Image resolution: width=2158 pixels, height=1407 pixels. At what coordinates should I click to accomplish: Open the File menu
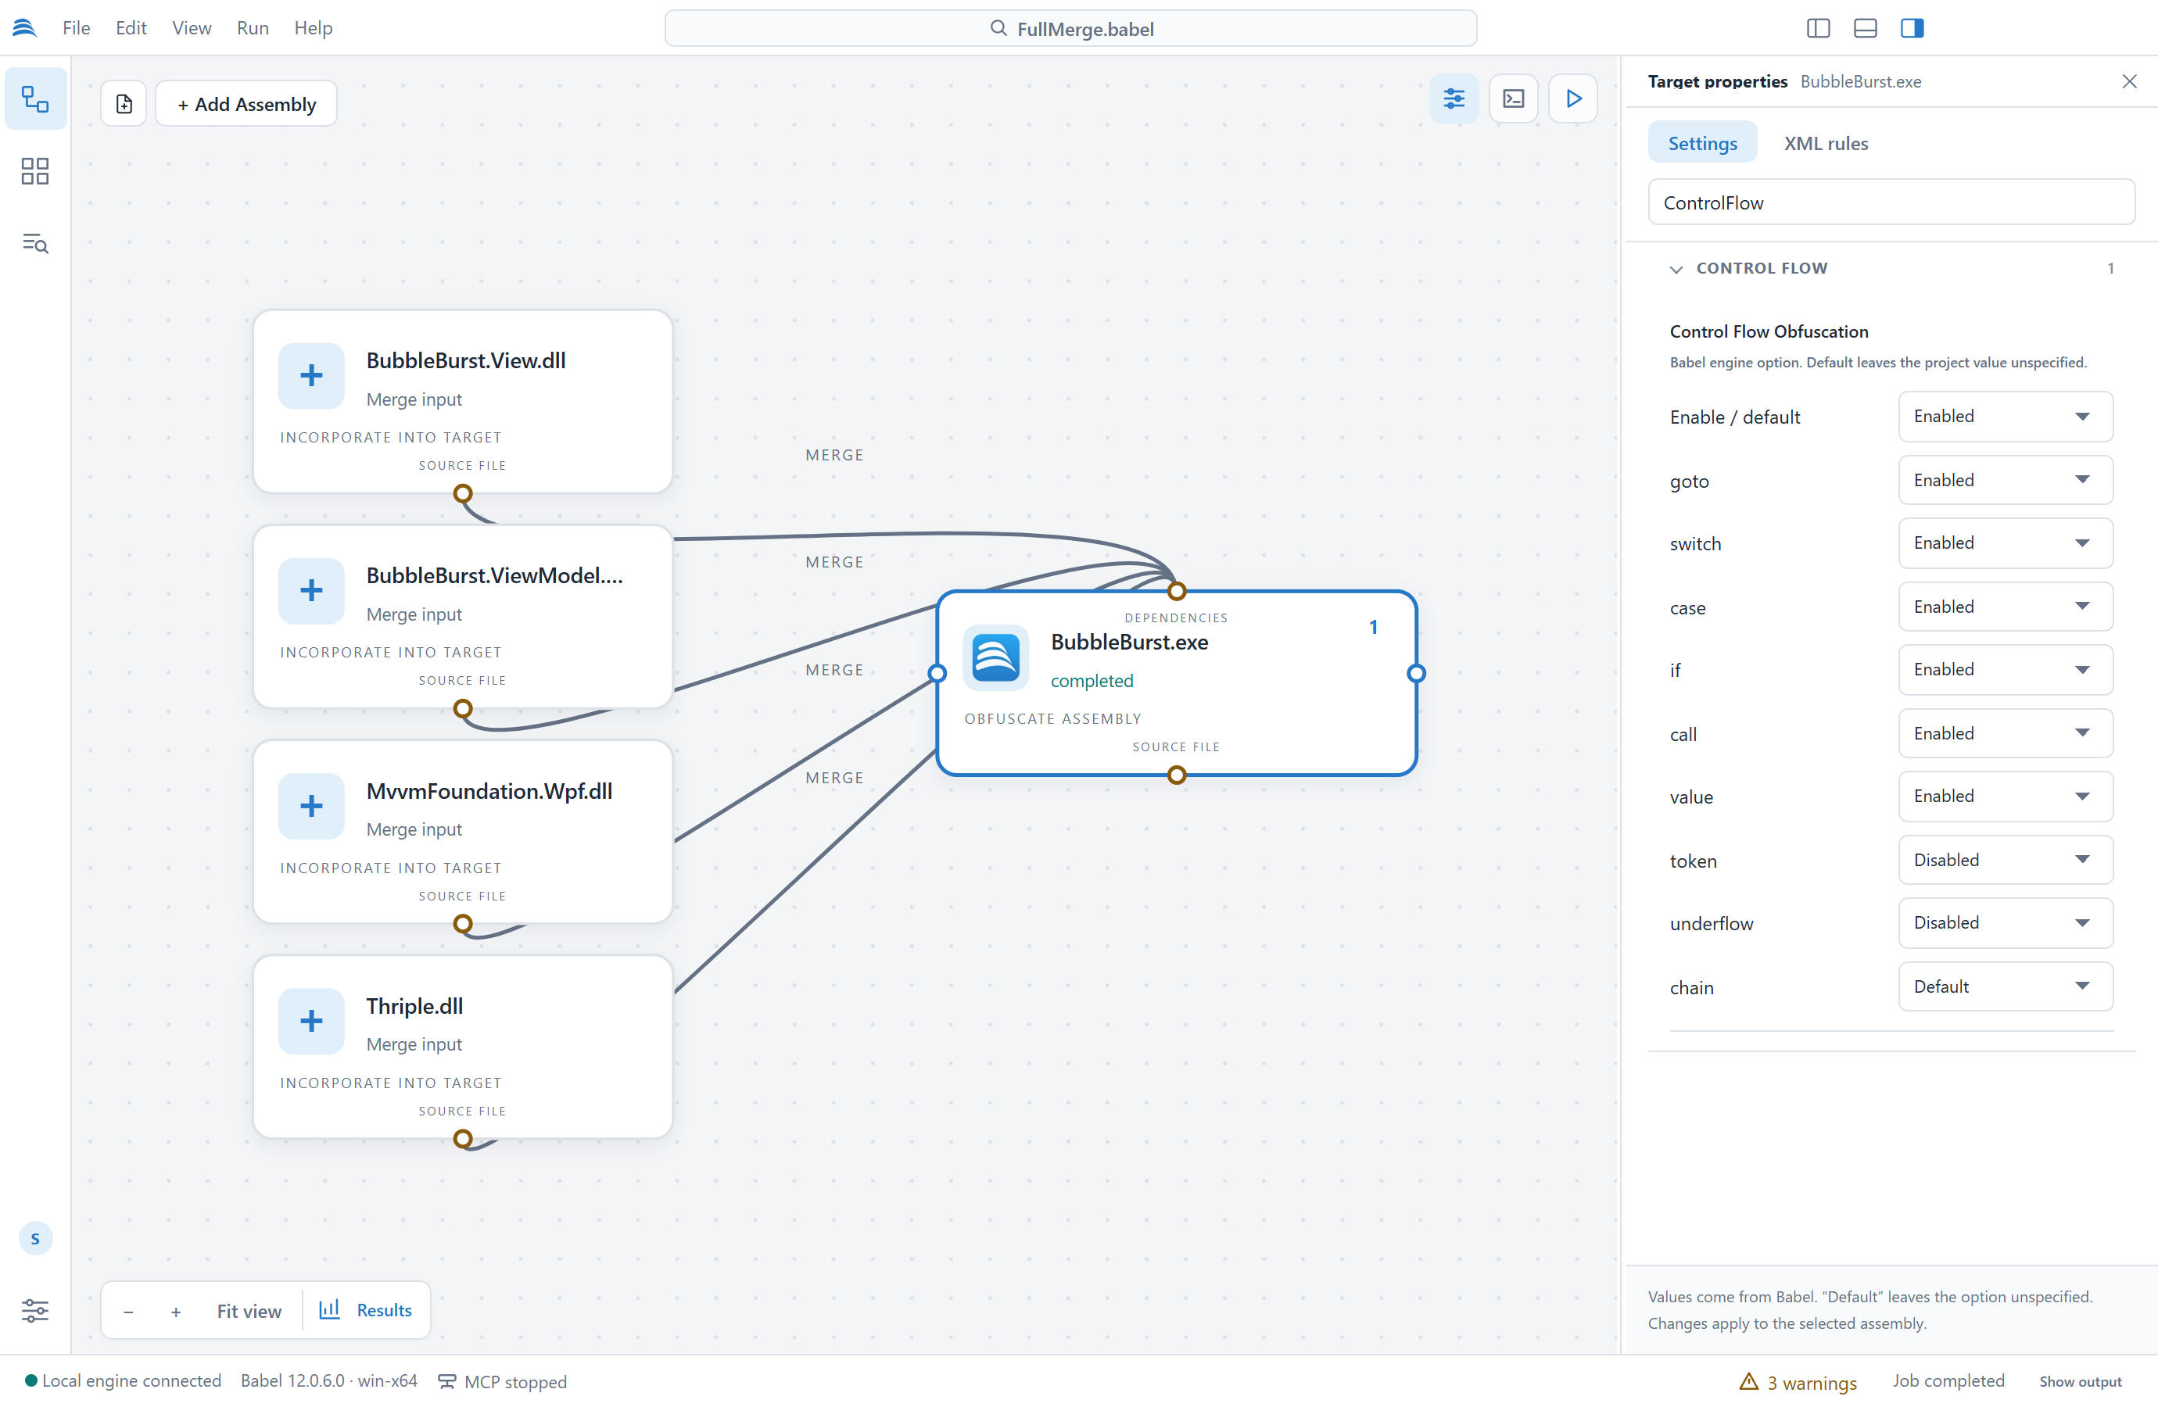(x=76, y=28)
